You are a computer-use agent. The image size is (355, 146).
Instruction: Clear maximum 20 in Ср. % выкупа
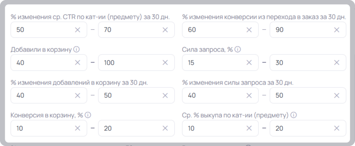(x=337, y=128)
